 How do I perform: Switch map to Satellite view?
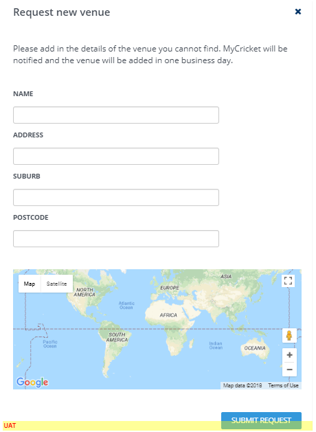[56, 284]
